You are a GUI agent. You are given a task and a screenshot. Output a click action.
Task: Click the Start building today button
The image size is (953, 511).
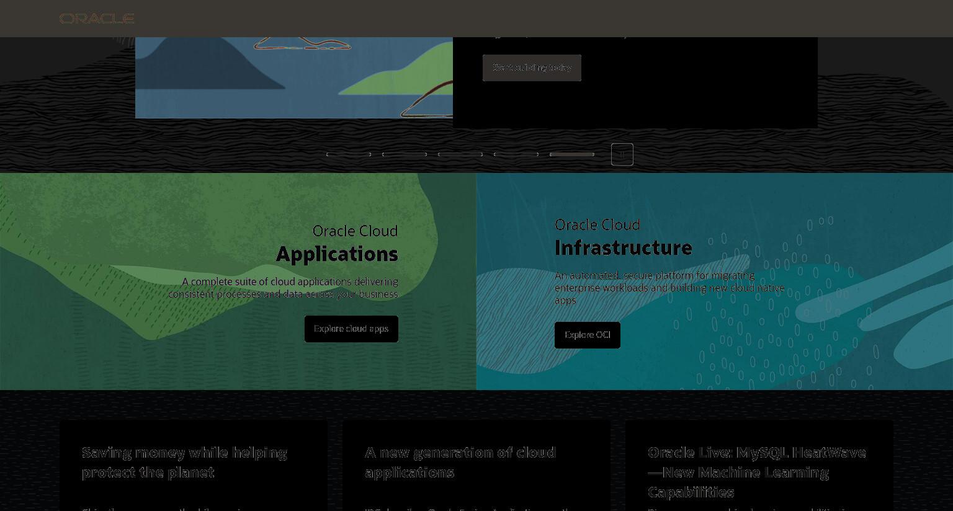[x=532, y=68]
